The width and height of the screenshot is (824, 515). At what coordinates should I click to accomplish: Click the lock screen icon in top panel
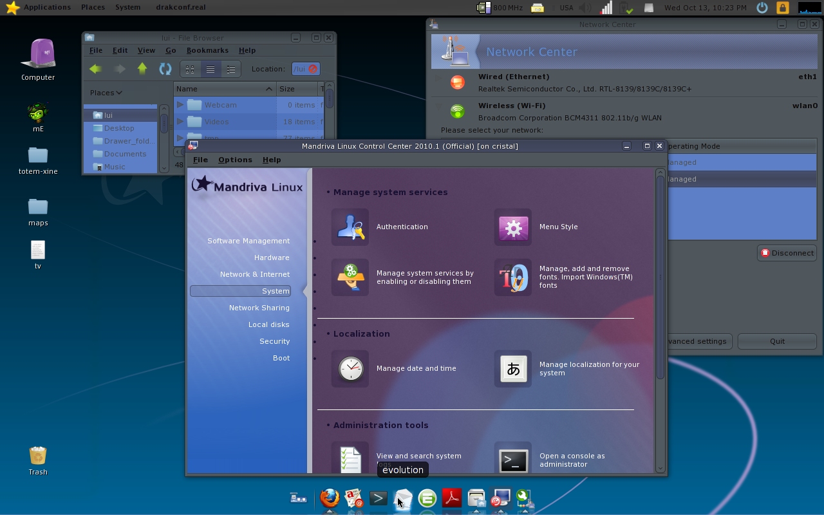782,8
